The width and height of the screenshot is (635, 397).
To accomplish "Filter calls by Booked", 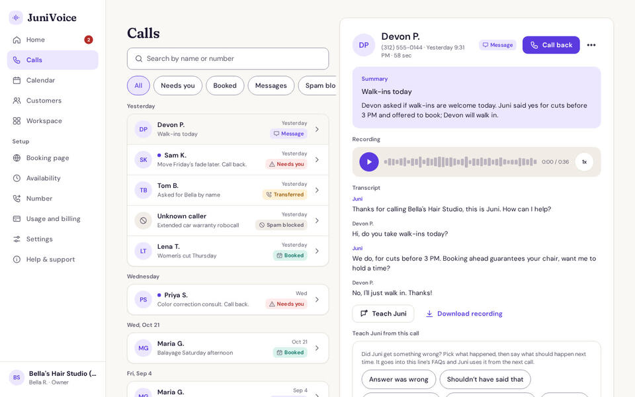I will 225,85.
